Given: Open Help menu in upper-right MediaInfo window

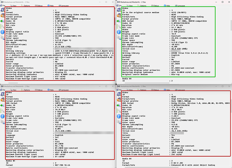Looking at the screenshot, I should point(167,6).
